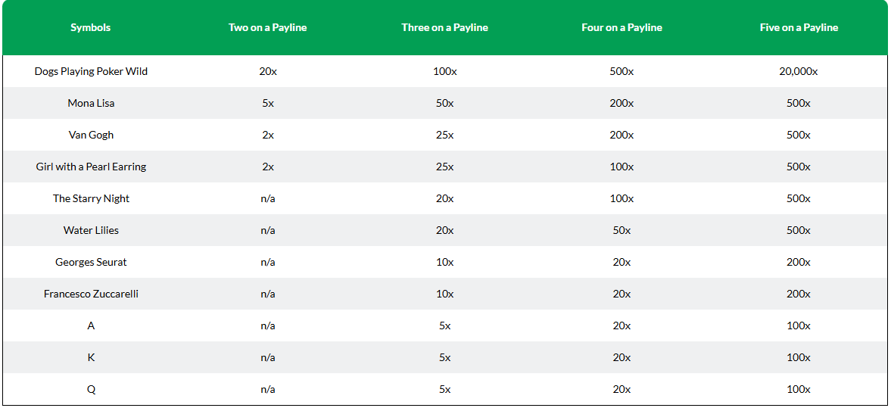Select the Two on a Payline header
This screenshot has height=408, width=891.
tap(268, 27)
